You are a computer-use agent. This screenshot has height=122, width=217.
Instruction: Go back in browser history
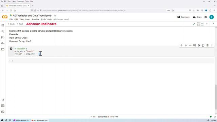click(x=3, y=11)
